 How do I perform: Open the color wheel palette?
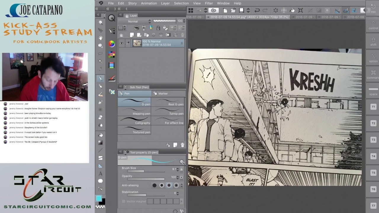pos(112,44)
